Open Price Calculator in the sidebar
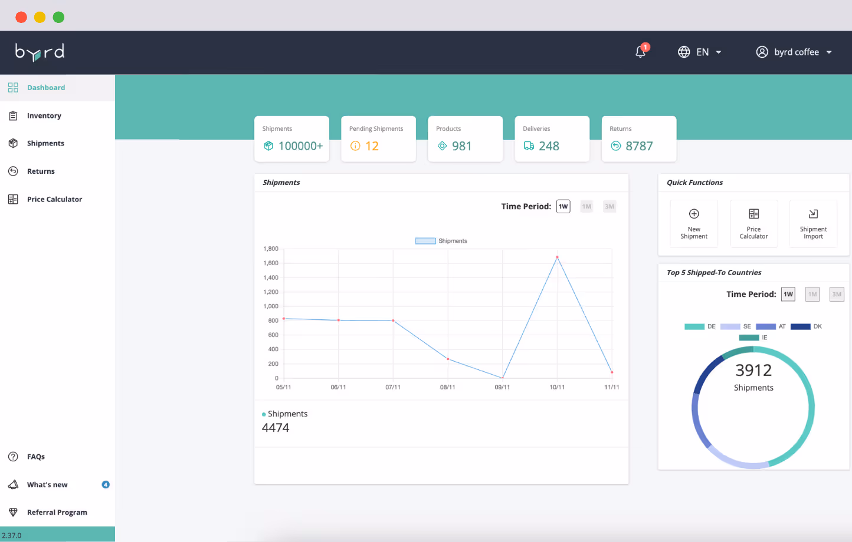This screenshot has height=542, width=852. [57, 199]
